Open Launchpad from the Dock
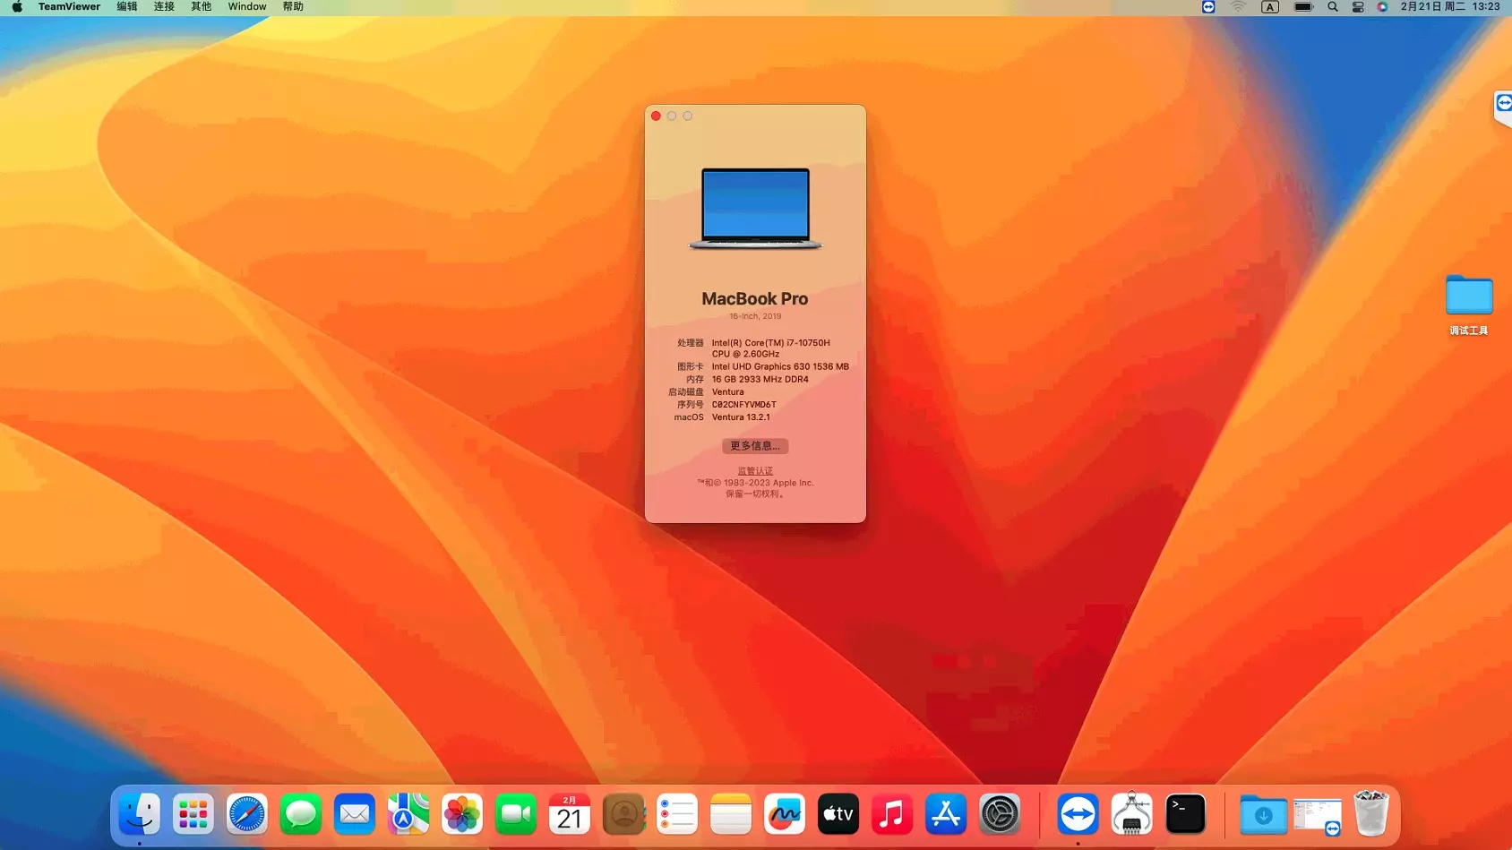The width and height of the screenshot is (1512, 850). (193, 814)
